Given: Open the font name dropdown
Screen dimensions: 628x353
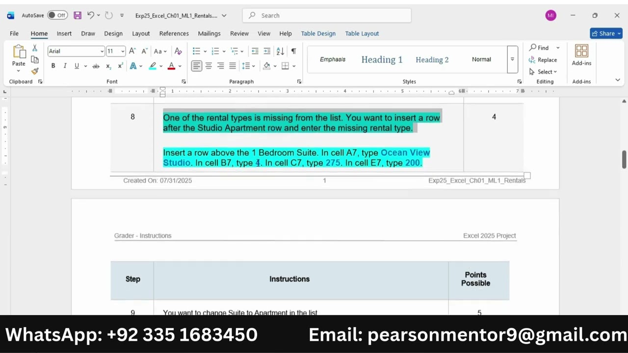Looking at the screenshot, I should point(102,51).
